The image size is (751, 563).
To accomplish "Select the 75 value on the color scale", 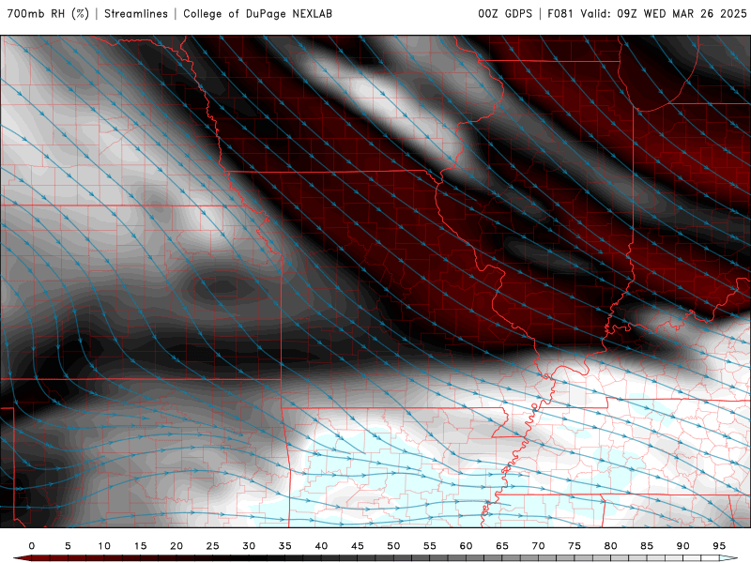I will pyautogui.click(x=575, y=546).
